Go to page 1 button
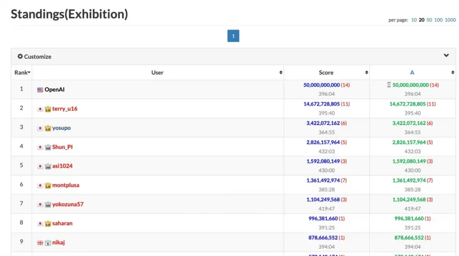This screenshot has height=256, width=459. click(233, 36)
